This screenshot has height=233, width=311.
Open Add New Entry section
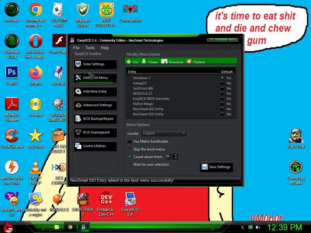95,91
